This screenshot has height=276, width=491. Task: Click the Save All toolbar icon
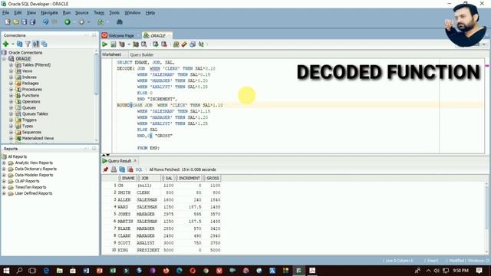click(x=32, y=22)
